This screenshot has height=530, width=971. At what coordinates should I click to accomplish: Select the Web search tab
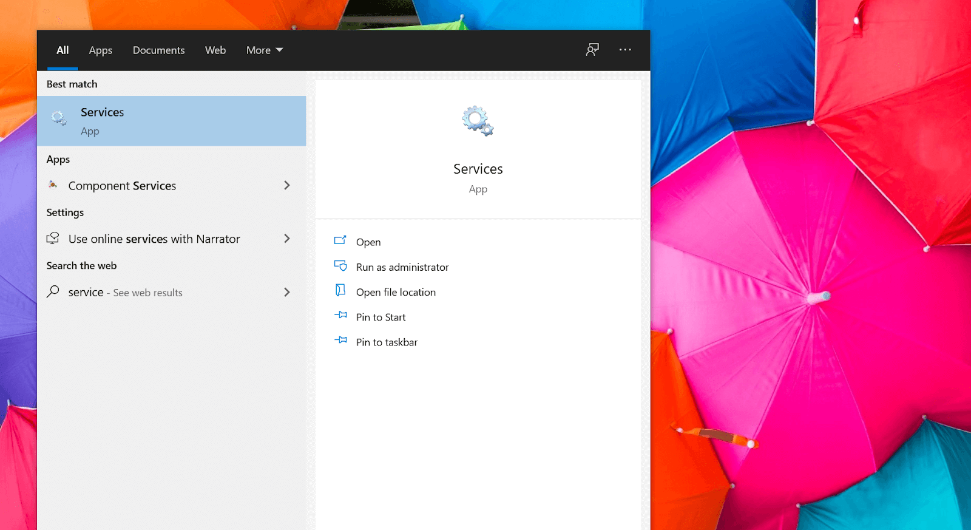click(215, 50)
